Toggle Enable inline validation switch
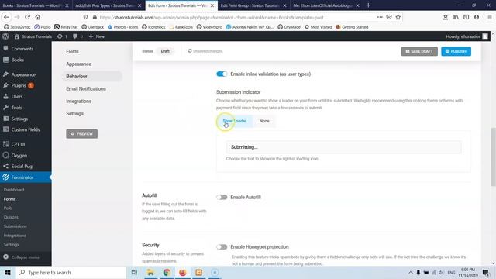Image resolution: width=496 pixels, height=279 pixels. [222, 74]
